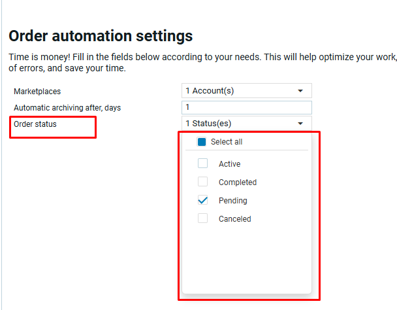Image resolution: width=397 pixels, height=310 pixels.
Task: Collapse the Order status dropdown showing 1 Status(es)
Action: point(242,123)
